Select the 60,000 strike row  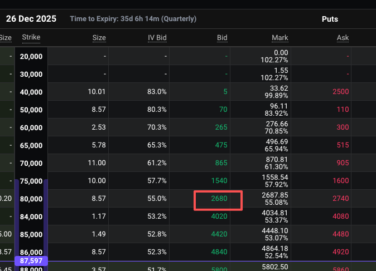click(31, 127)
